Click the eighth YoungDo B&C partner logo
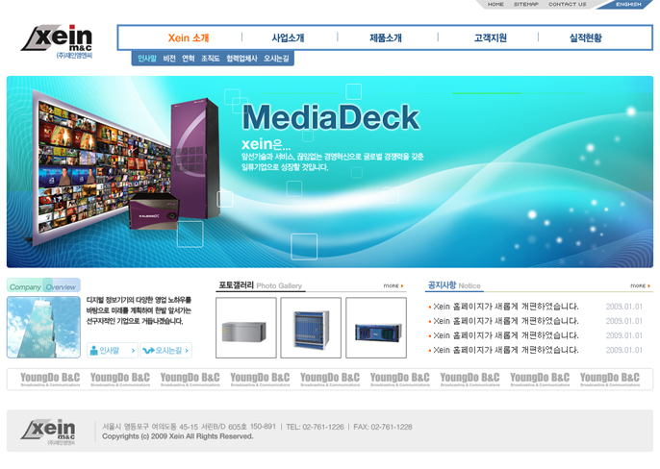The width and height of the screenshot is (660, 469). [540, 379]
